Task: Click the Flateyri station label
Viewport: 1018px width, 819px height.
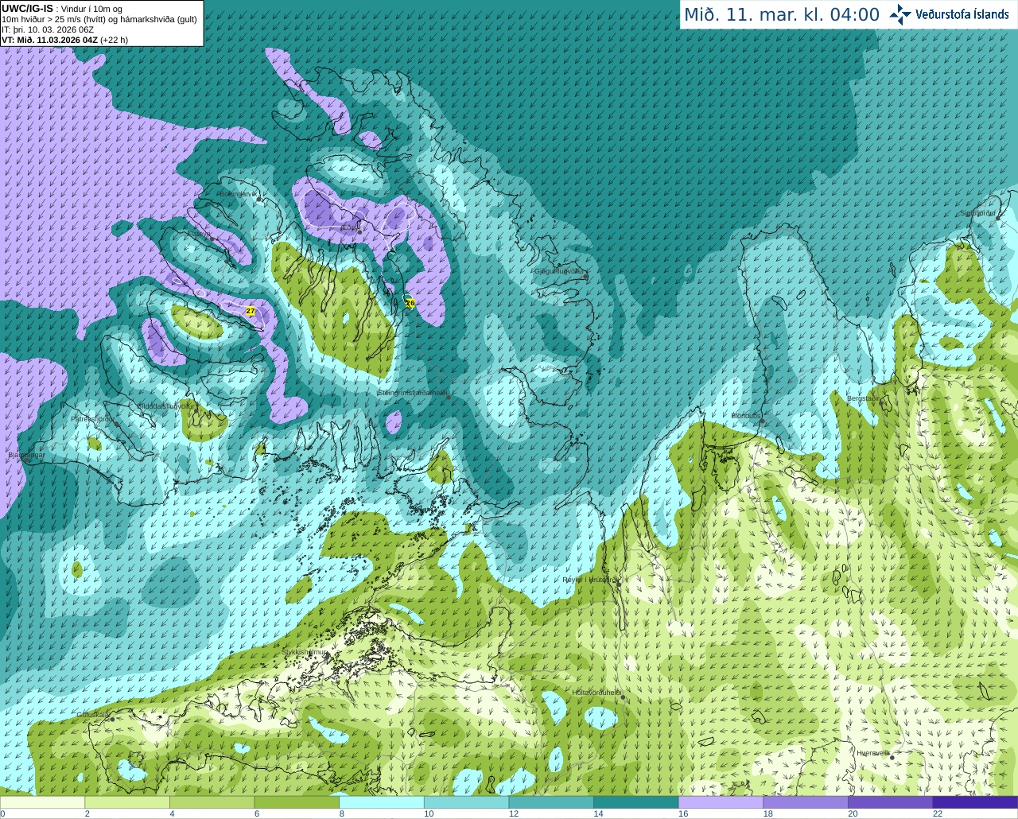Action: (197, 234)
